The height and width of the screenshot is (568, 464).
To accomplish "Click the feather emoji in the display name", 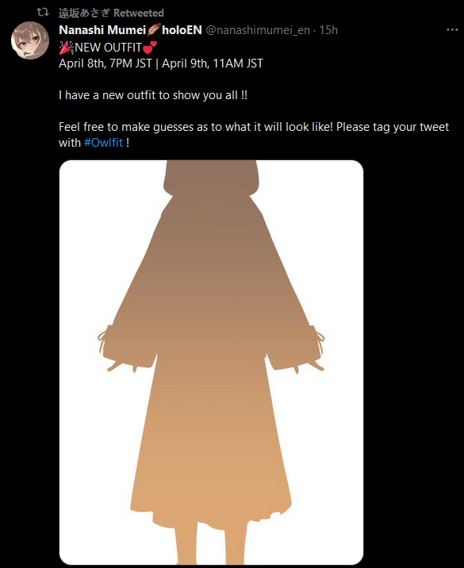I will [154, 29].
